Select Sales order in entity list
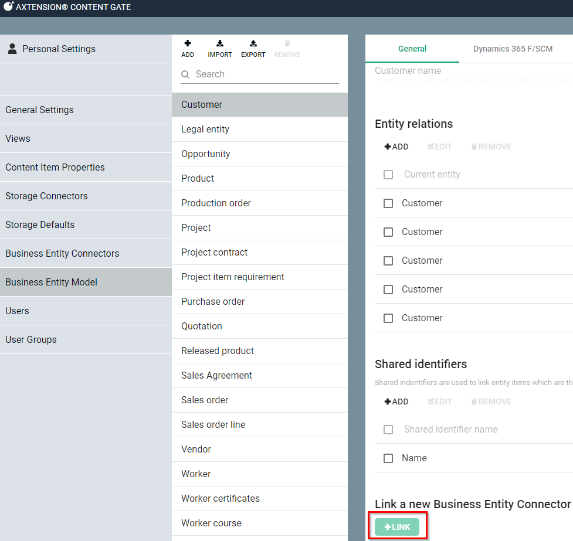573x541 pixels. (x=205, y=400)
